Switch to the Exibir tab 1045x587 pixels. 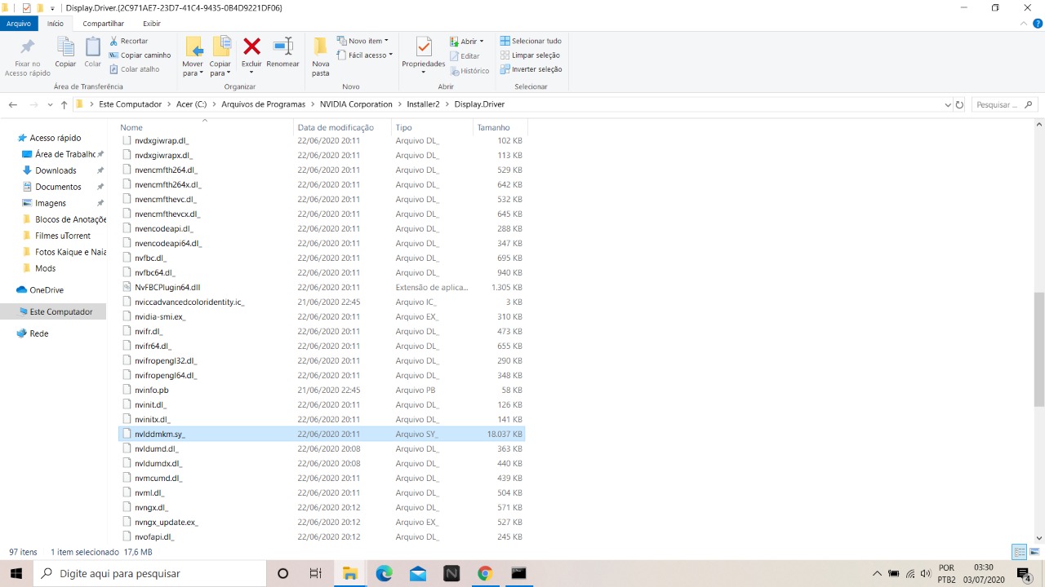coord(152,24)
